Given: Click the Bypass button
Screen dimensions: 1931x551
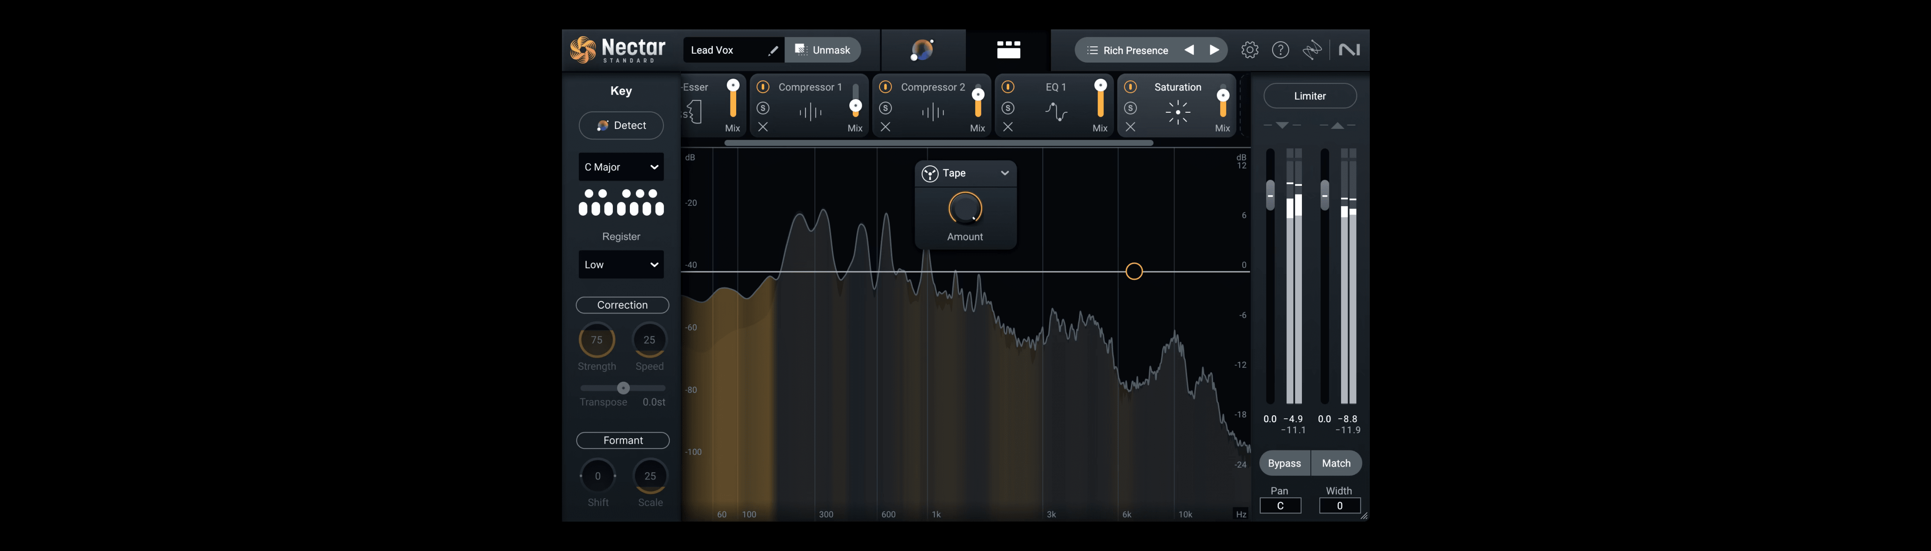Looking at the screenshot, I should [x=1284, y=464].
